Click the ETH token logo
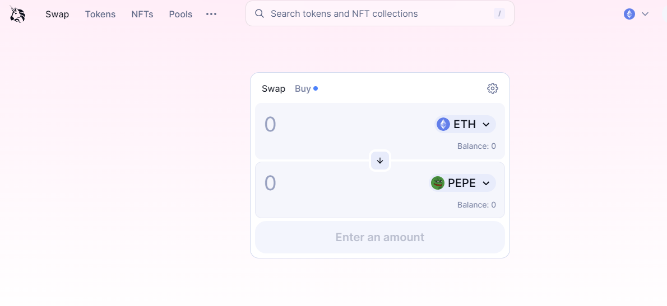667x306 pixels. pyautogui.click(x=443, y=124)
